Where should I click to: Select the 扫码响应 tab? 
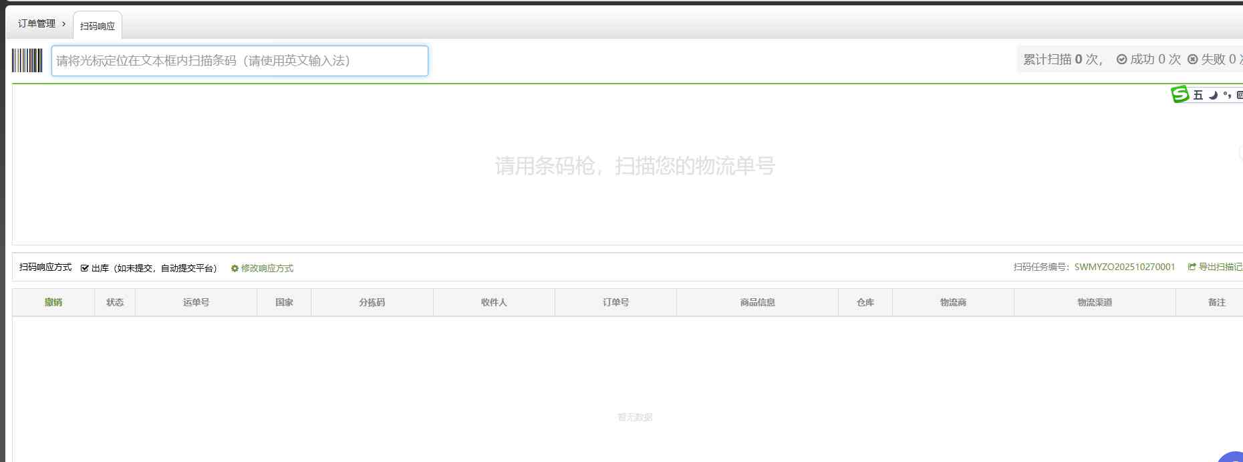tap(98, 26)
